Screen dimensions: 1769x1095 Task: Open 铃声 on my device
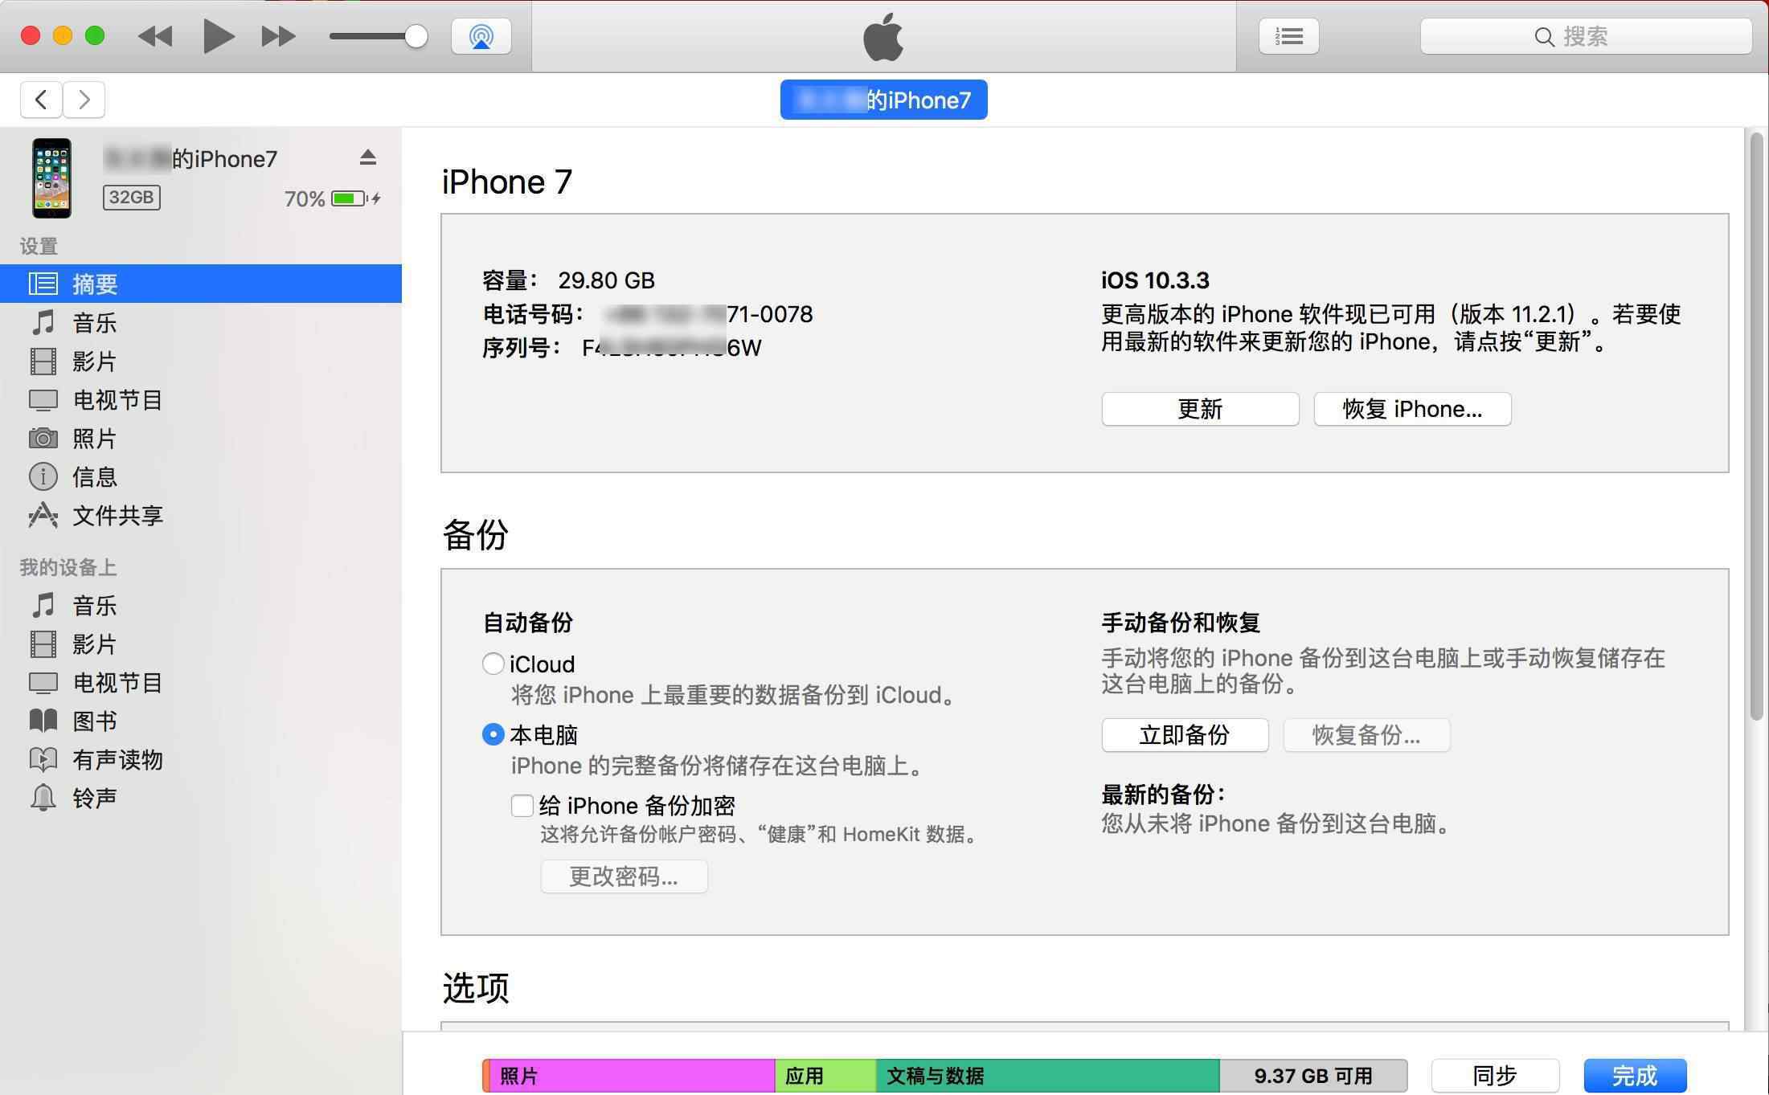pyautogui.click(x=201, y=798)
